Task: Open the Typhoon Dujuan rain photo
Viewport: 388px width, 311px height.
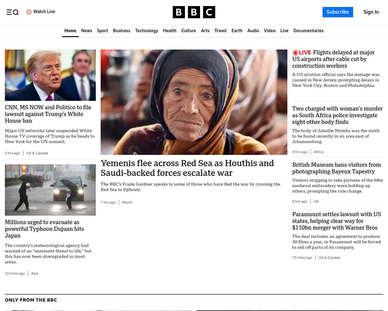Action: coord(50,190)
